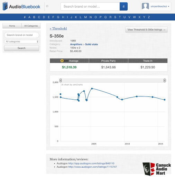Image resolution: width=175 pixels, height=177 pixels.
Task: Go back via the « Threshold link
Action: [58, 28]
